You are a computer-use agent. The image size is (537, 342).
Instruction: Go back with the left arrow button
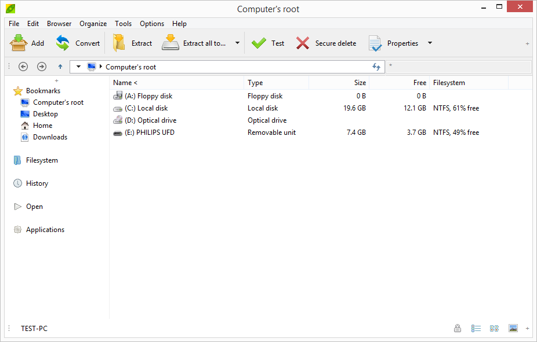point(23,67)
